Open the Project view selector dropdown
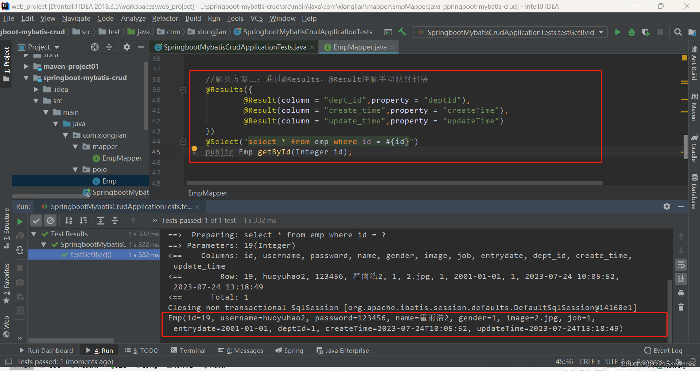Viewport: 700px width, 371px height. pyautogui.click(x=39, y=47)
